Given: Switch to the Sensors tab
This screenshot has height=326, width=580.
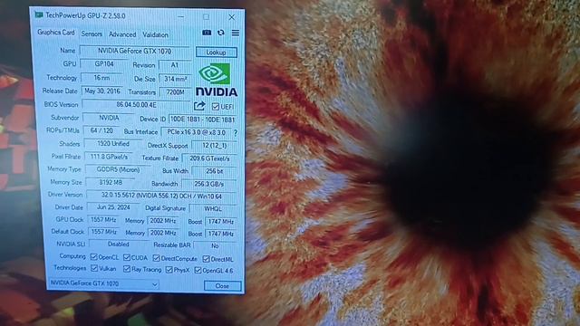Looking at the screenshot, I should coord(92,34).
